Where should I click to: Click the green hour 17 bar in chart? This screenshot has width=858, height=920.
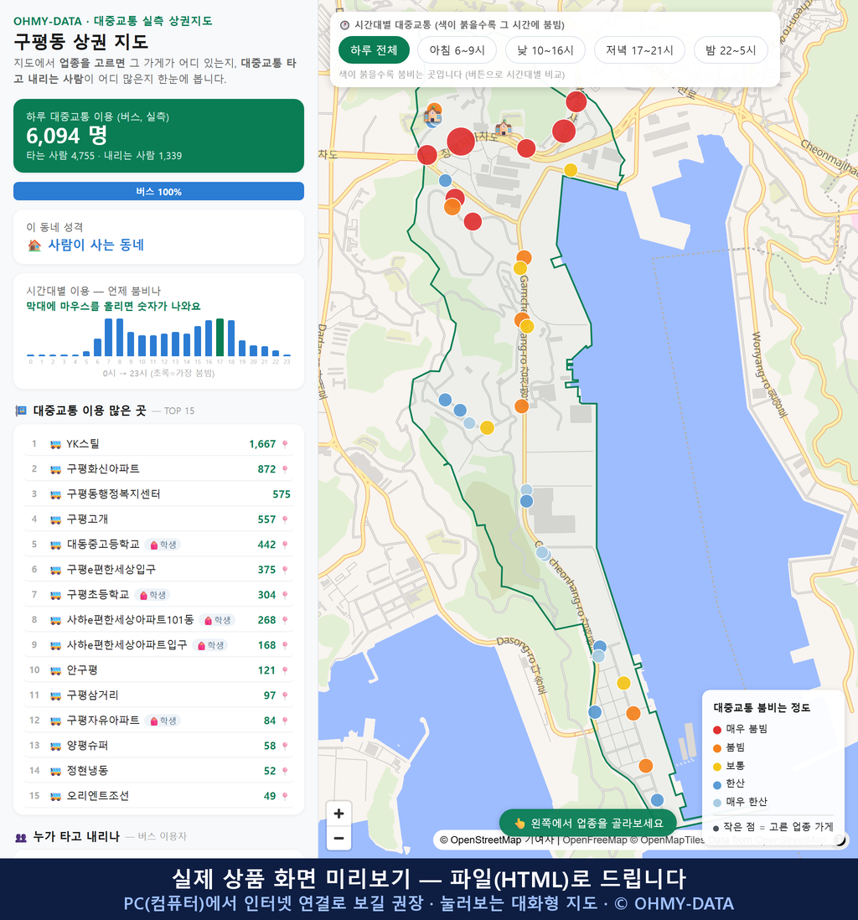point(220,338)
